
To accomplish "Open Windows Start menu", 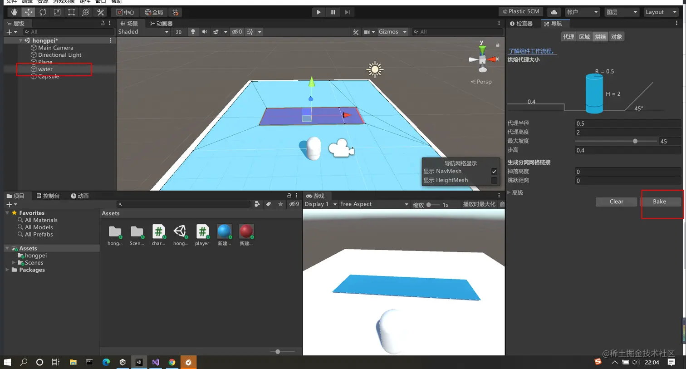I will (7, 362).
